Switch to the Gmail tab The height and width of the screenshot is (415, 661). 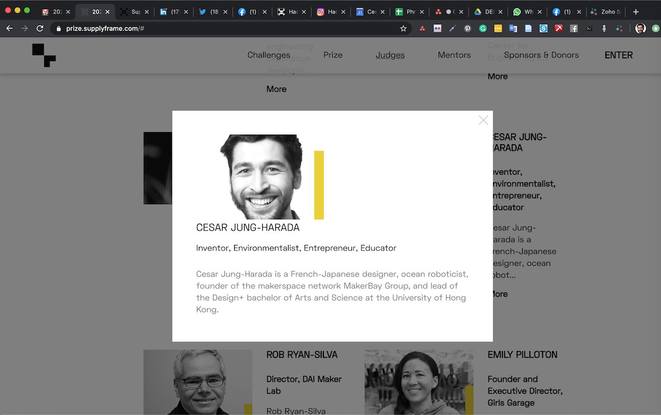tap(46, 12)
